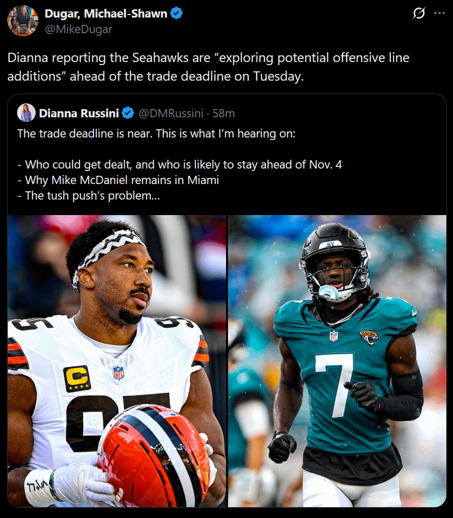Click the 58m timestamp
The height and width of the screenshot is (518, 453).
coord(223,113)
